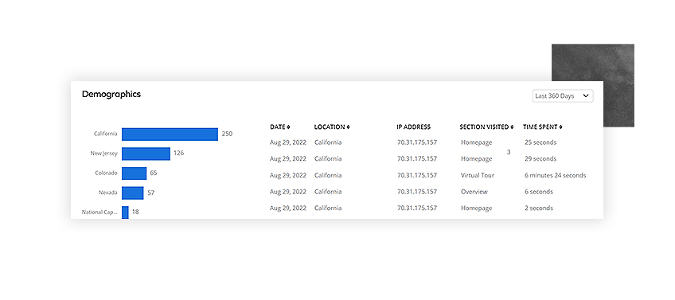The height and width of the screenshot is (300, 675).
Task: Sort table by DATE column header
Action: click(x=280, y=127)
